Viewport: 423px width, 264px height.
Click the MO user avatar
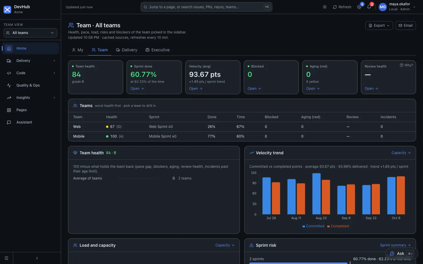click(x=383, y=7)
